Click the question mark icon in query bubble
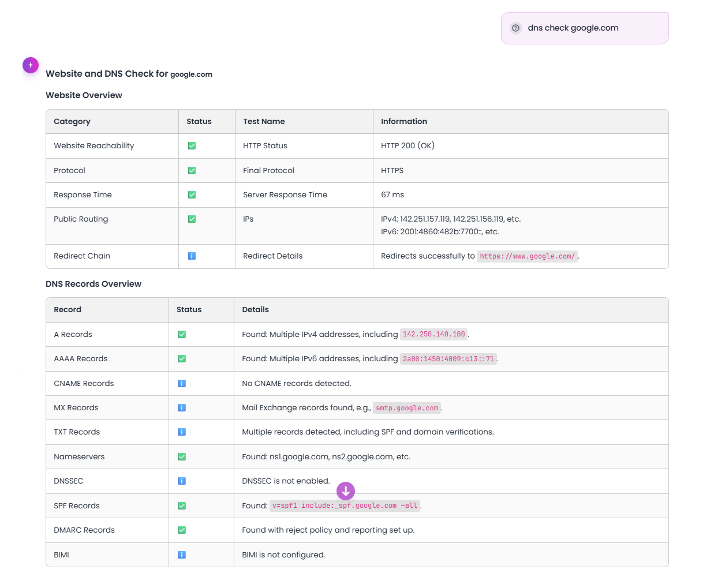Image resolution: width=703 pixels, height=573 pixels. click(516, 28)
